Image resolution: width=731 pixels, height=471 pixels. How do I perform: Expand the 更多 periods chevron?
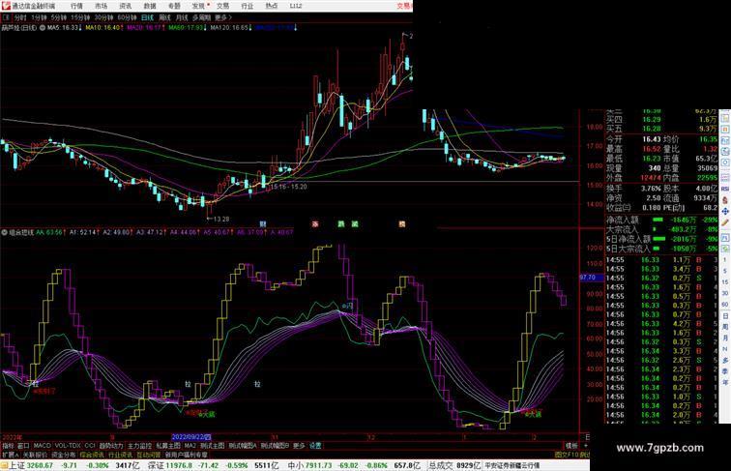click(223, 17)
